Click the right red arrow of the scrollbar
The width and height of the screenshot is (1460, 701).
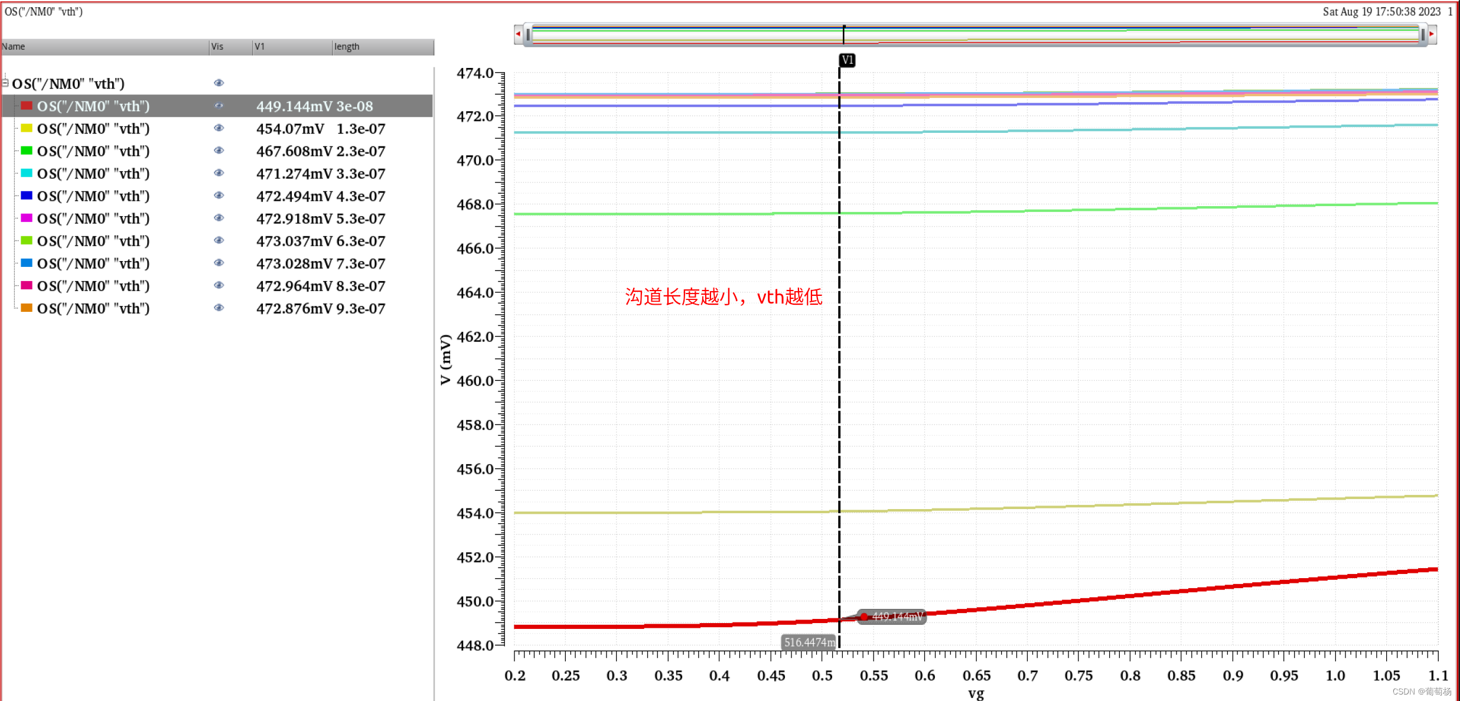1432,34
